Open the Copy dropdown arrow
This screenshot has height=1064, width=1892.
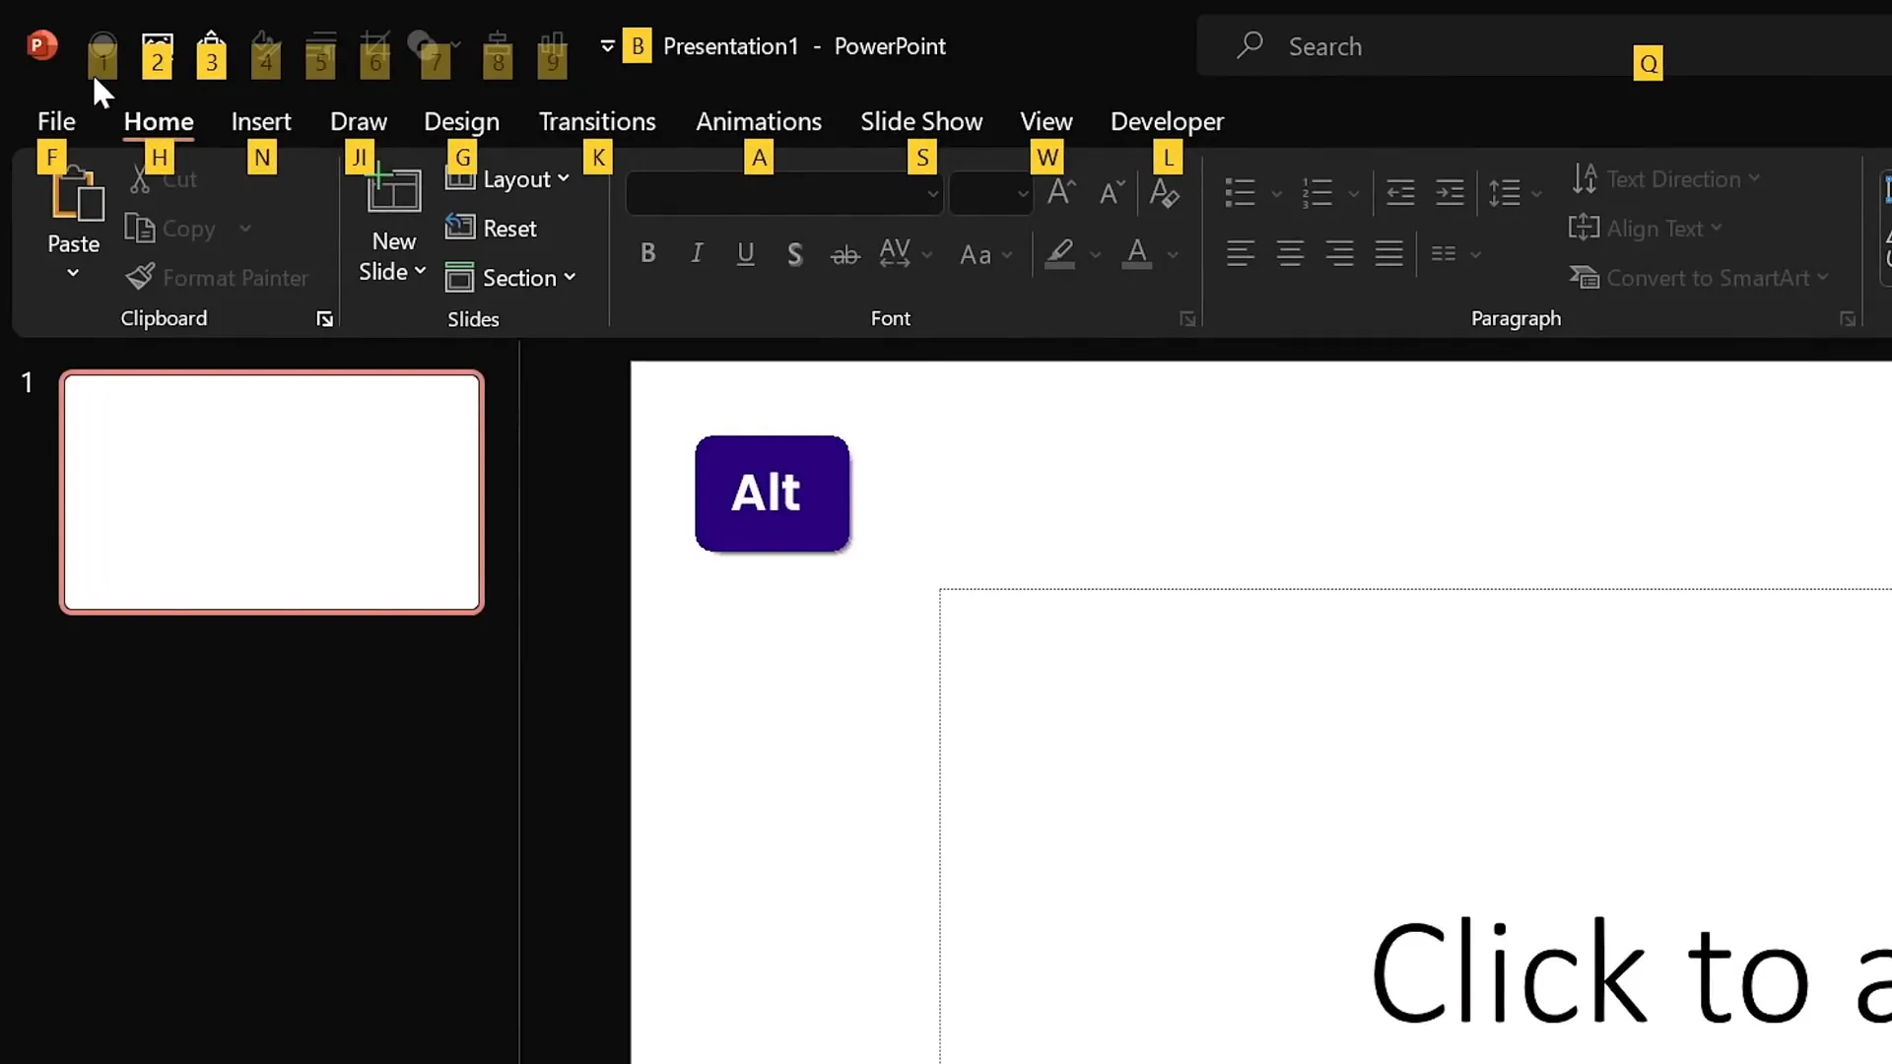(x=244, y=229)
